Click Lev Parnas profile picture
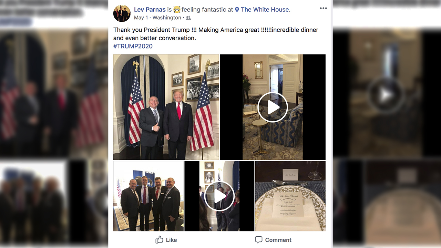The image size is (441, 248). (x=122, y=13)
